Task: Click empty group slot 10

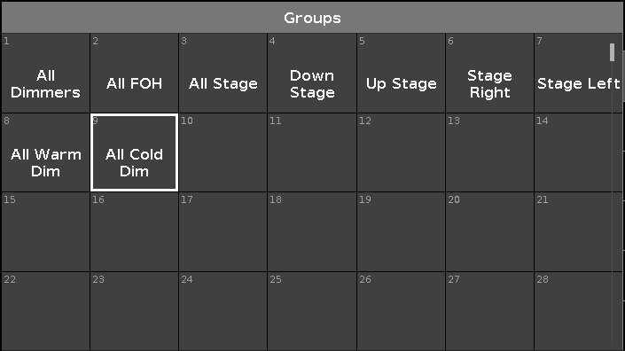Action: coord(223,152)
